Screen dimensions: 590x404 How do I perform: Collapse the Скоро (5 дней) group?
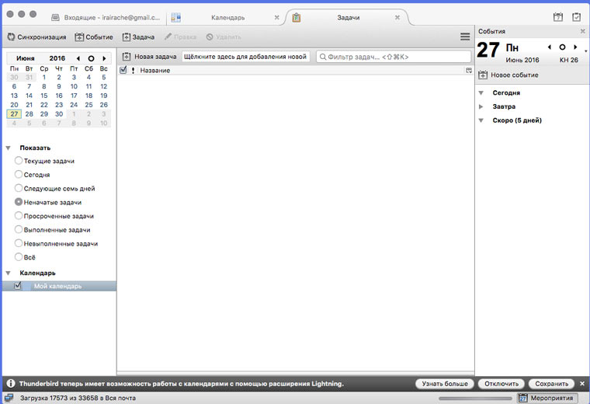(x=481, y=120)
